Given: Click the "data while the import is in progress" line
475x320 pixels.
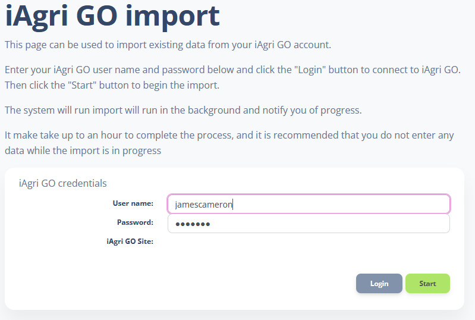Looking at the screenshot, I should [83, 150].
